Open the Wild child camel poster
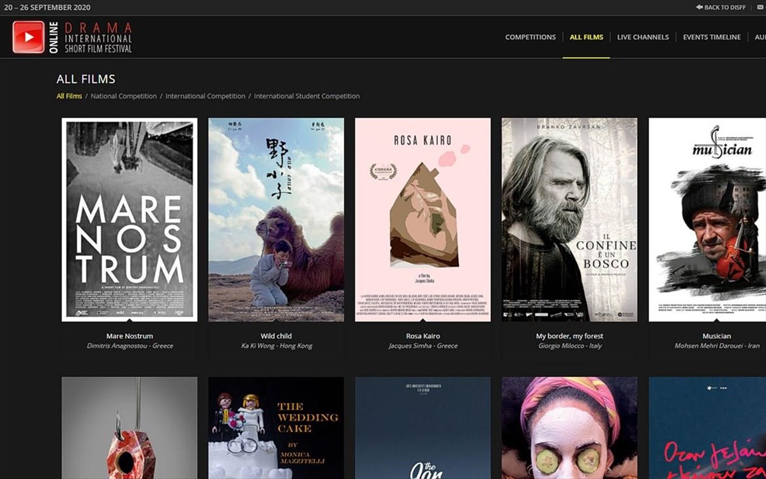 pos(276,219)
